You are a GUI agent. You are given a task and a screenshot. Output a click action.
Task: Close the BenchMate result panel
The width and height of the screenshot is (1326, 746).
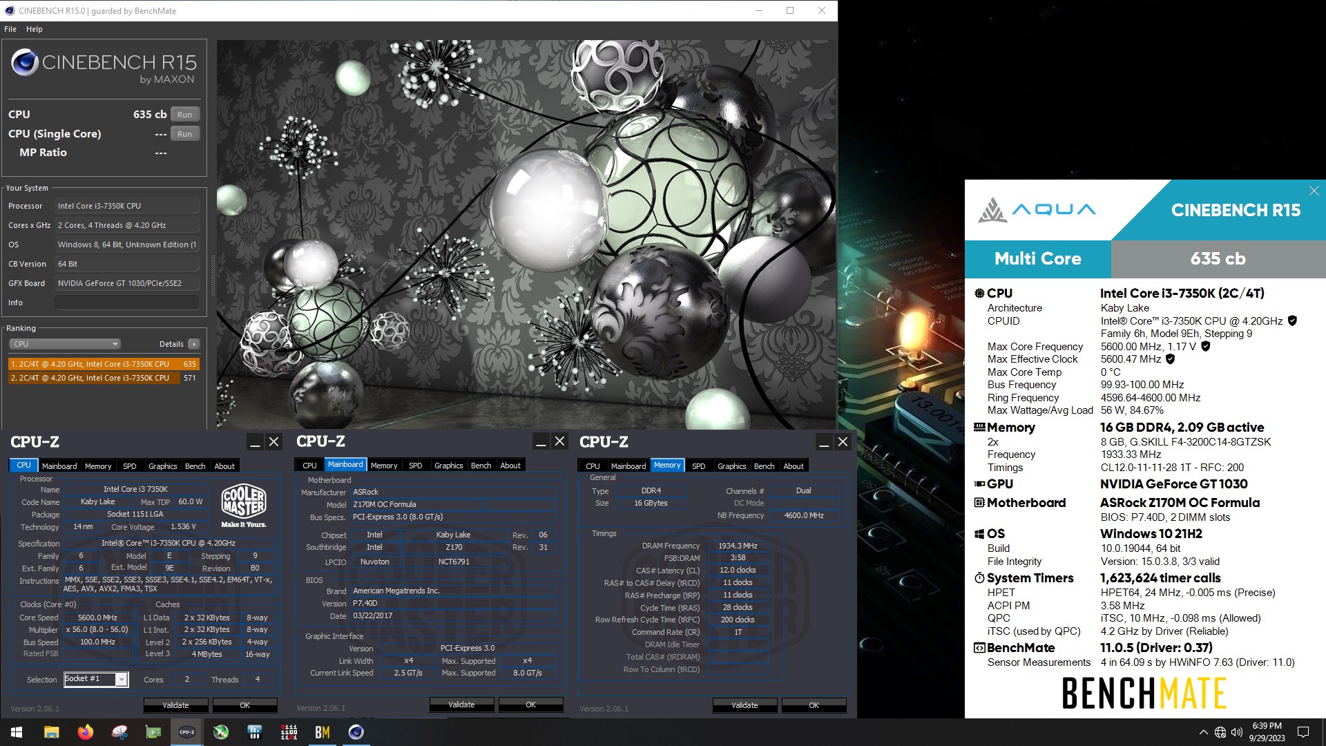(x=1314, y=191)
